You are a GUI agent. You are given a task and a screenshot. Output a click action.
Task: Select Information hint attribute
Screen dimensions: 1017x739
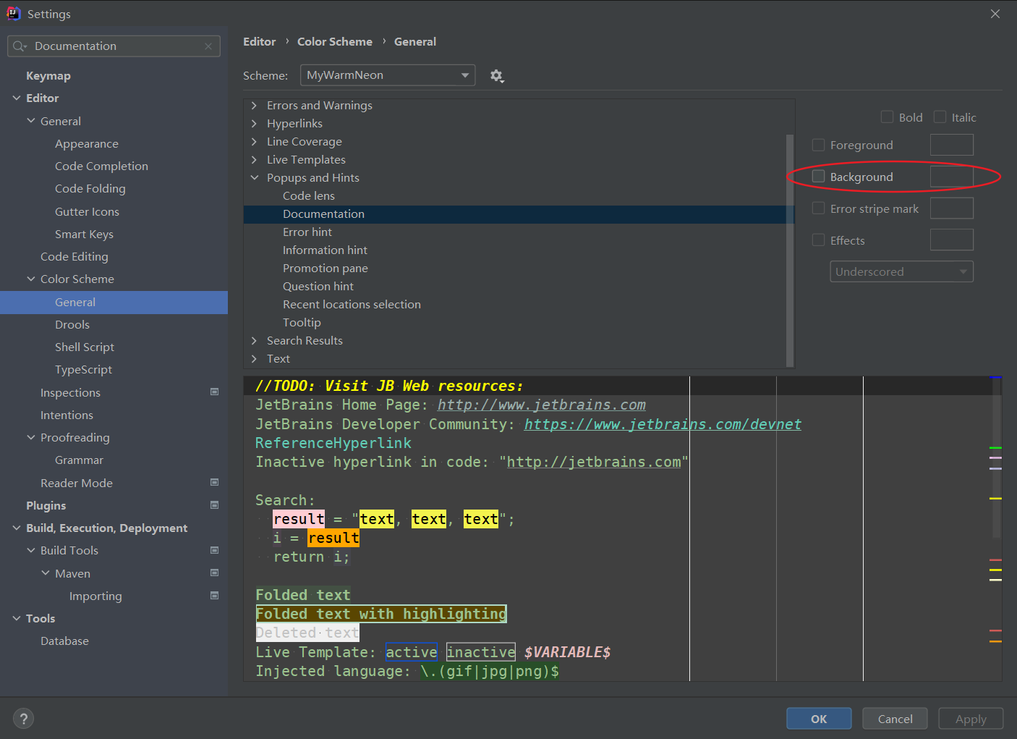tap(325, 250)
